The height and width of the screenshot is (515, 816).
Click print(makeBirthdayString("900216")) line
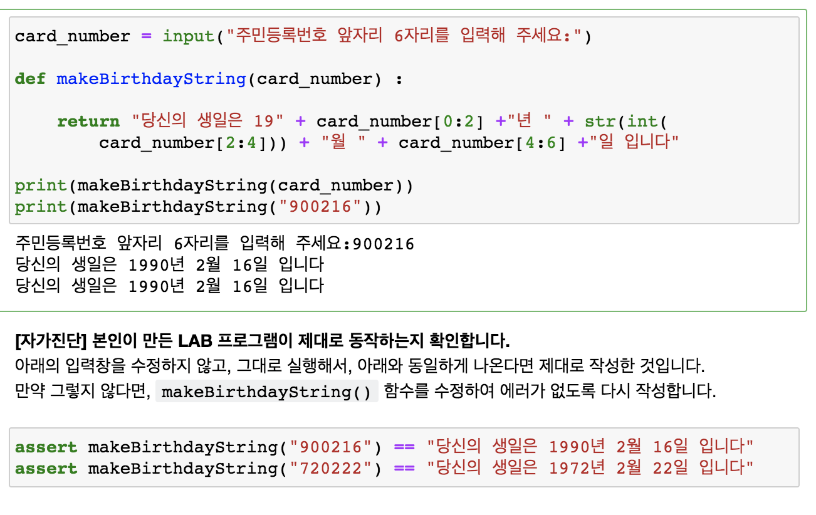[x=198, y=207]
